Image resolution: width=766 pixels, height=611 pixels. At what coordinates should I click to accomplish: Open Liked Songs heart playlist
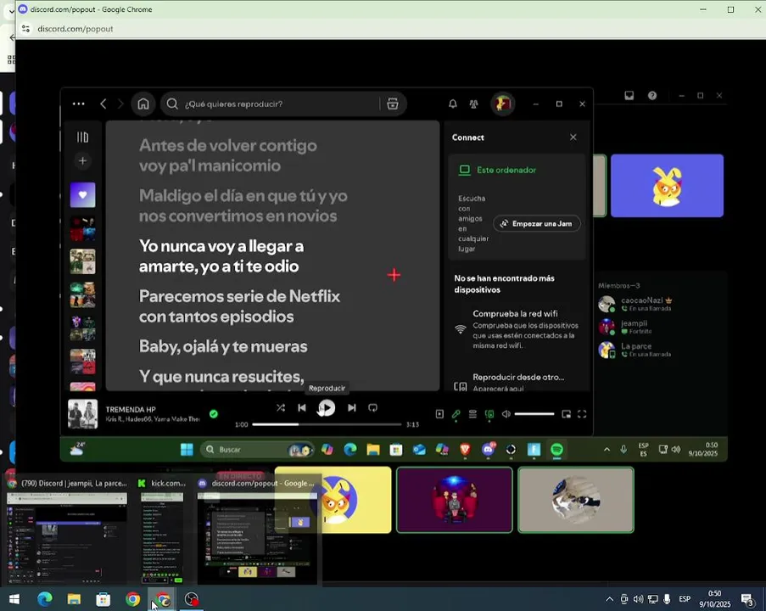(82, 194)
